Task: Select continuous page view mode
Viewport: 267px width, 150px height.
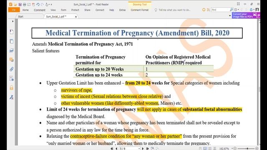Action: pos(205,149)
